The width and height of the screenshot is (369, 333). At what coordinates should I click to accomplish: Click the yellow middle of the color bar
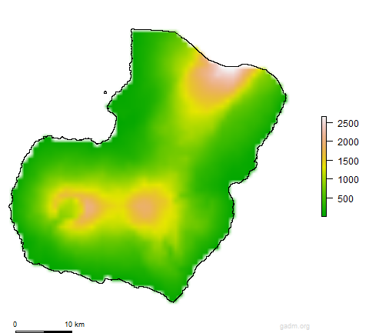tap(324, 167)
